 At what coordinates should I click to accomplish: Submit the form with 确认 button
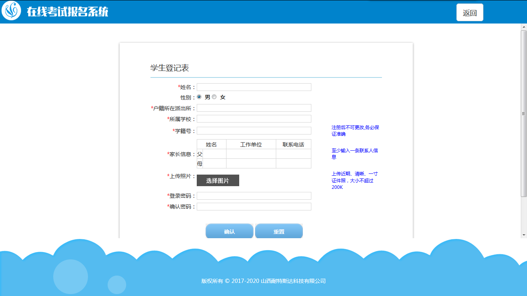point(230,231)
